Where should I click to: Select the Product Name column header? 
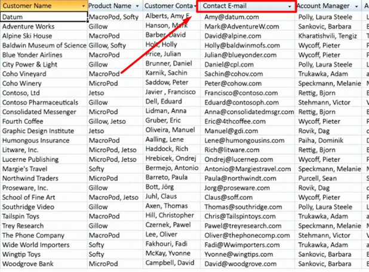tap(115, 5)
